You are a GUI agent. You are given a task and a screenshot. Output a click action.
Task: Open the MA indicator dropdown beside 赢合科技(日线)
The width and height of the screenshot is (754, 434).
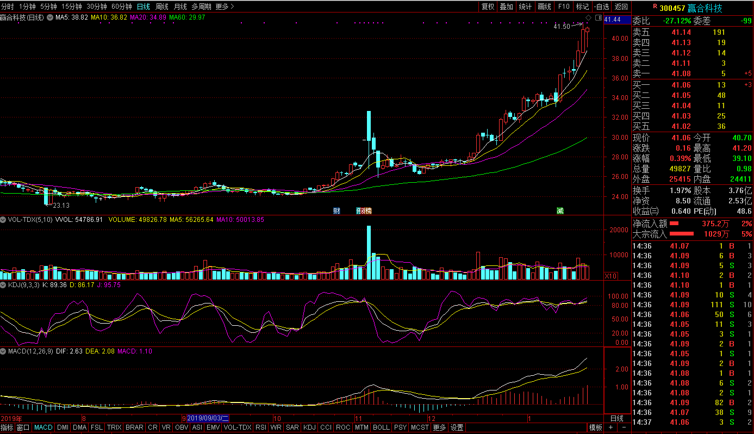[x=50, y=18]
